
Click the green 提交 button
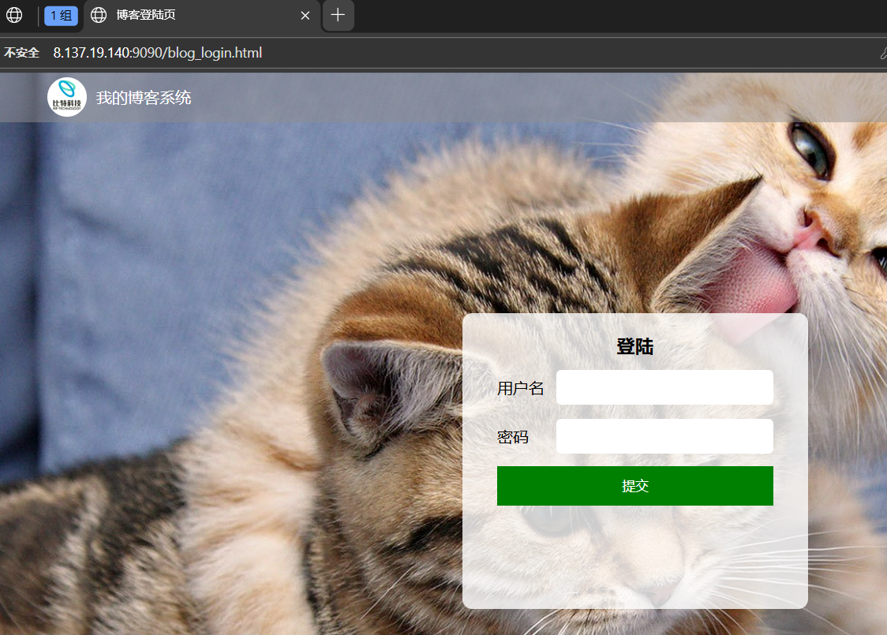[x=634, y=486]
